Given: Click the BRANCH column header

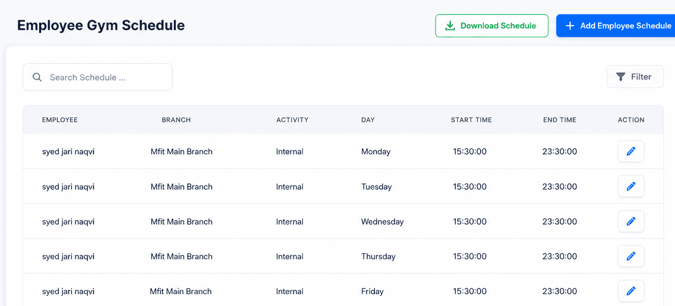Looking at the screenshot, I should pyautogui.click(x=176, y=120).
